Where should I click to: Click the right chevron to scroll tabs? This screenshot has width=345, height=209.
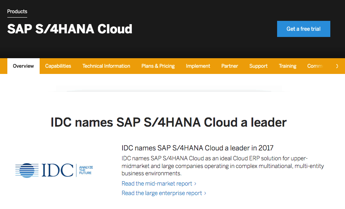(337, 66)
